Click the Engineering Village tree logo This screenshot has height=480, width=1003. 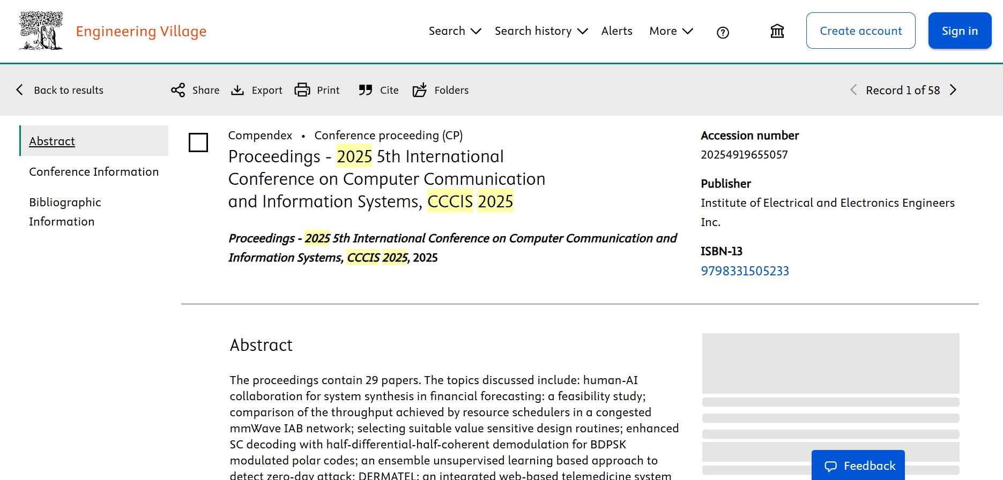[41, 31]
